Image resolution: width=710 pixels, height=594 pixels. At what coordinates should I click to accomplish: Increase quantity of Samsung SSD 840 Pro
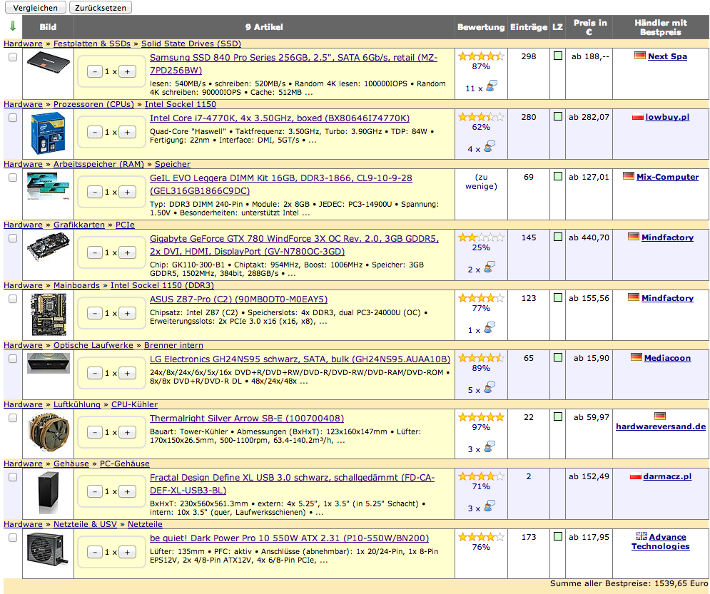coord(127,71)
